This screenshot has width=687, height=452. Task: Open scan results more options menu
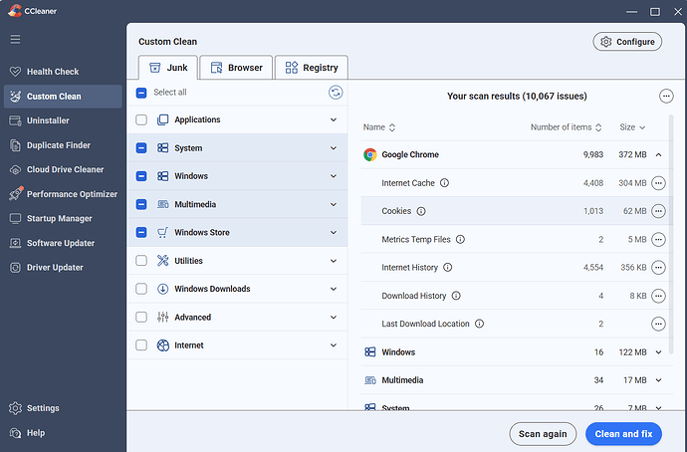(666, 96)
